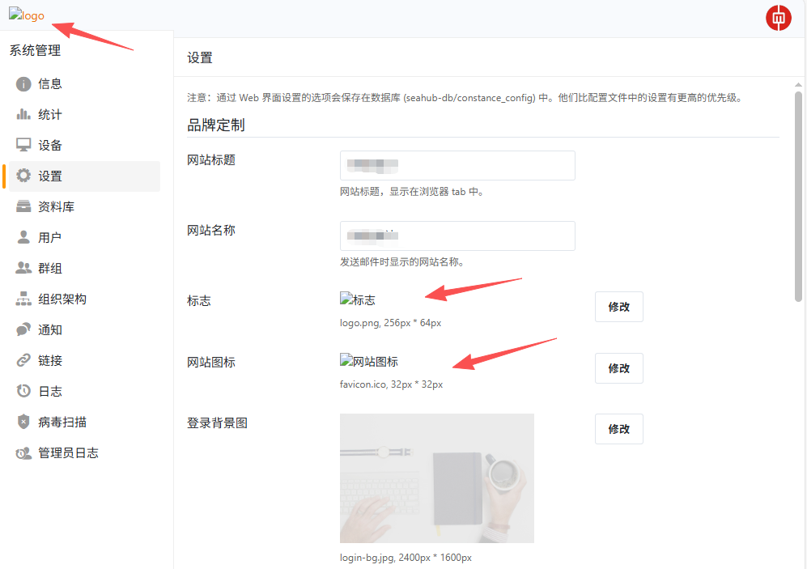Click 修改 button for 登录背景图
807x569 pixels.
(618, 429)
